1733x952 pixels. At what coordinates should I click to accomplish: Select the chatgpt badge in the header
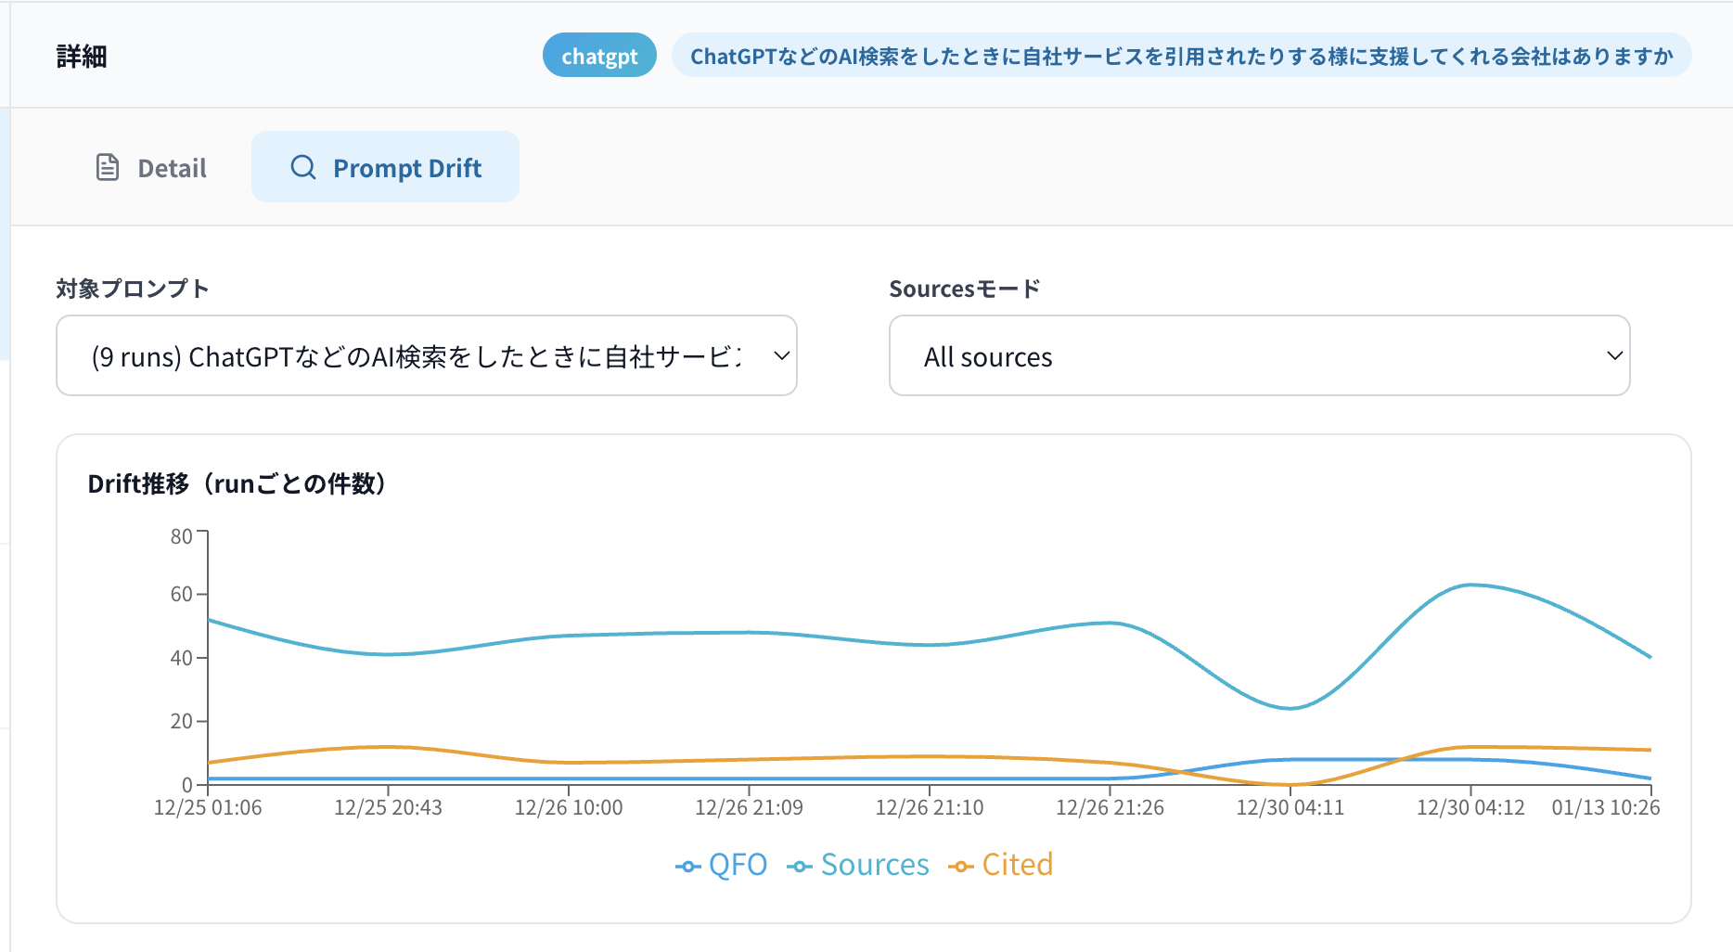point(598,55)
